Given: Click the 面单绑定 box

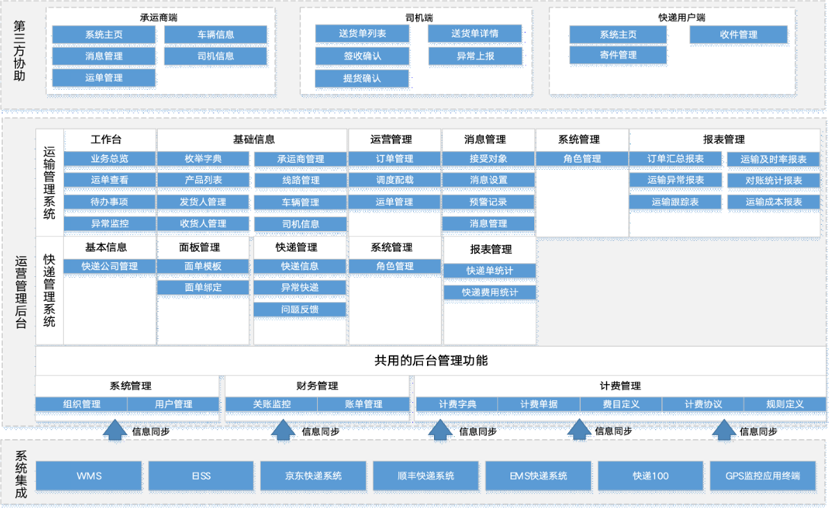Looking at the screenshot, I should click(x=203, y=287).
